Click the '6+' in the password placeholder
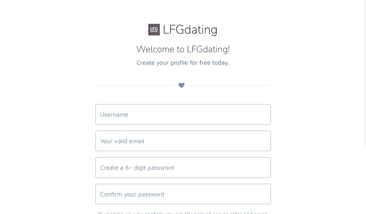This screenshot has height=214, width=366. (x=128, y=167)
